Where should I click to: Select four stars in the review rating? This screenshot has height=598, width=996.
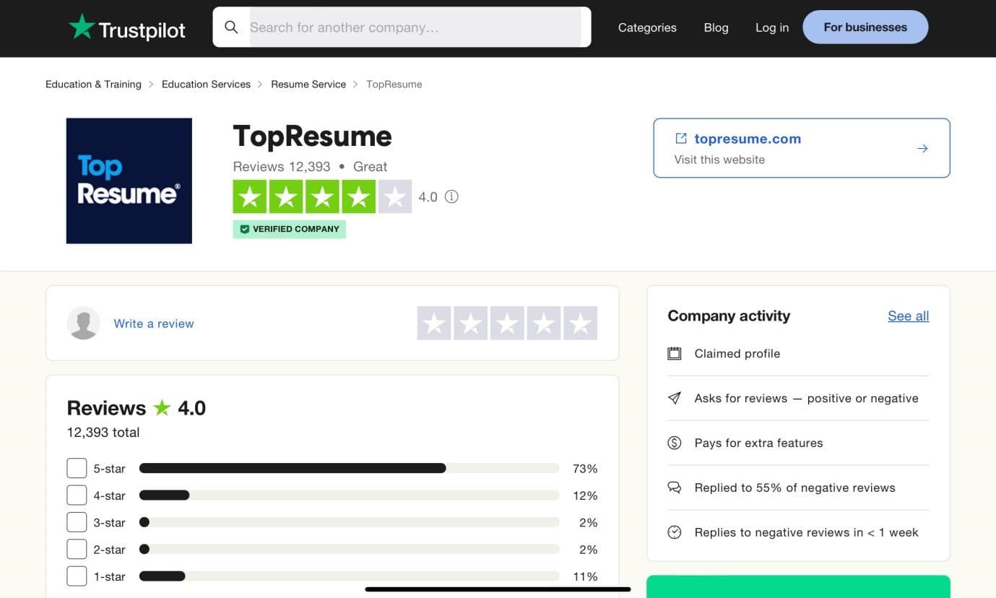[544, 323]
